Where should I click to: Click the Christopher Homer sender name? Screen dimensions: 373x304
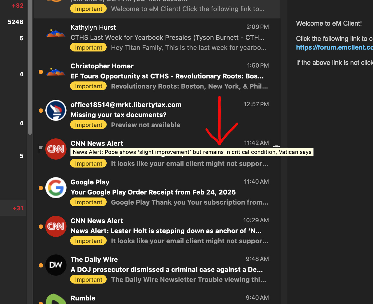[x=102, y=66]
